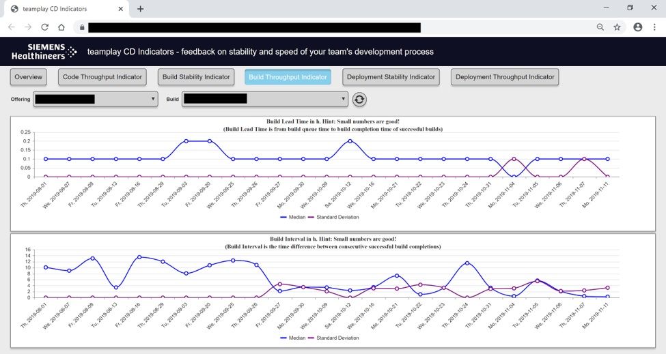Click the browser forward arrow

pos(28,27)
